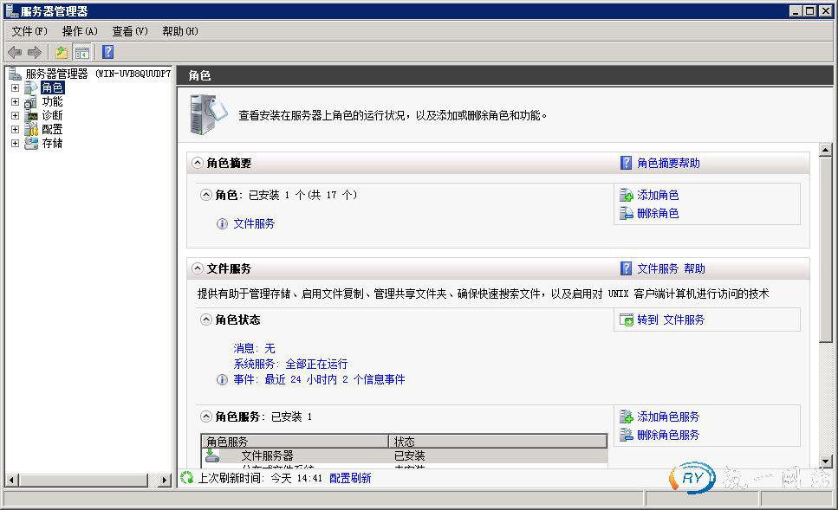Open the 操作 menu
This screenshot has width=838, height=510.
click(76, 30)
